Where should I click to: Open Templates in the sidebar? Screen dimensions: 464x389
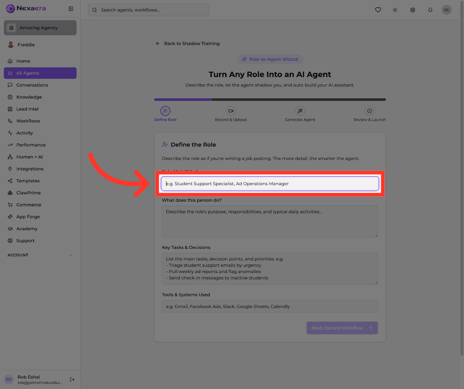[40, 181]
